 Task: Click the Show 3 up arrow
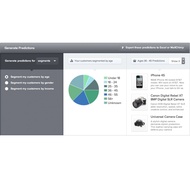(183, 59)
